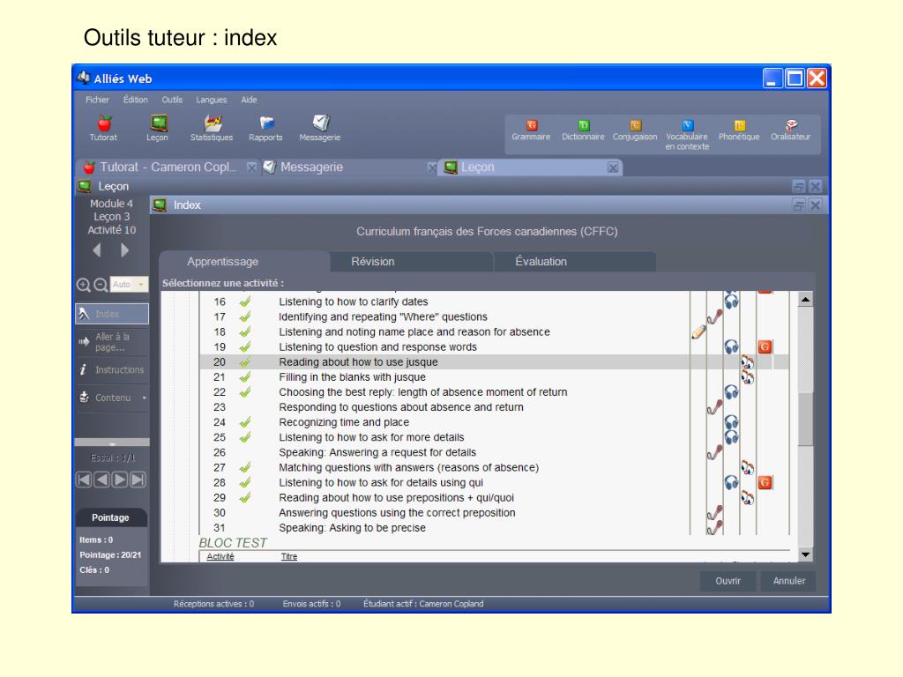The height and width of the screenshot is (677, 903).
Task: Select activity 20 Reading about how to use jusque
Action: [494, 362]
